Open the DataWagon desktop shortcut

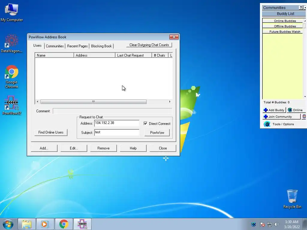pyautogui.click(x=12, y=43)
